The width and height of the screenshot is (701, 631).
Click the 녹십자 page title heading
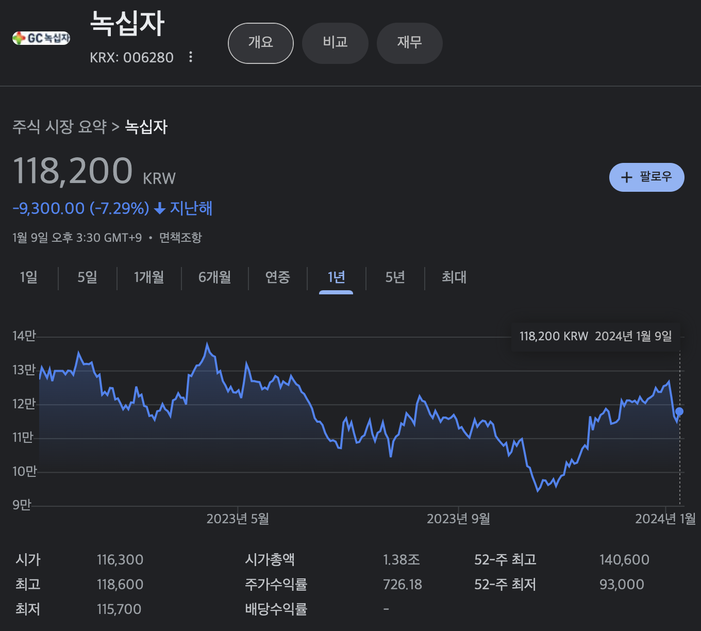coord(127,24)
